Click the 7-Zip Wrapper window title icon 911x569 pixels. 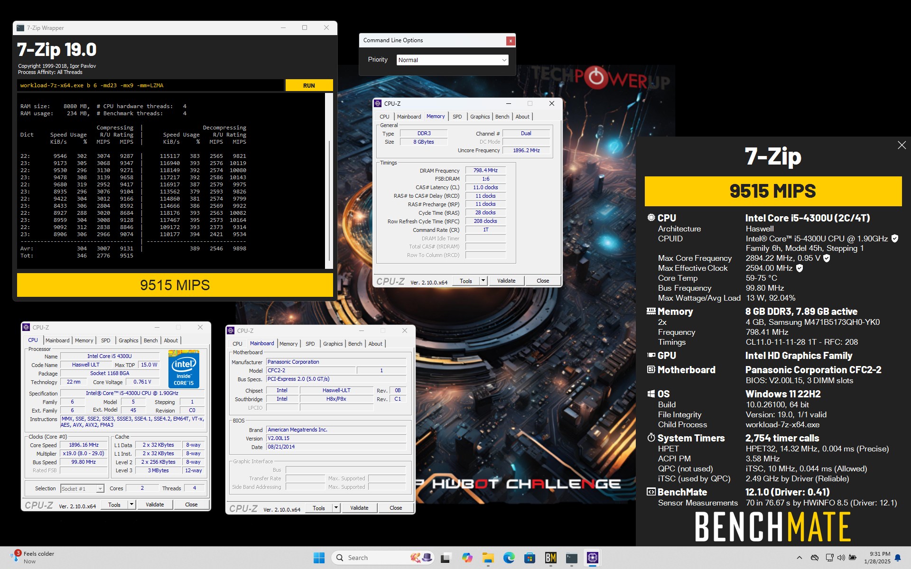20,28
